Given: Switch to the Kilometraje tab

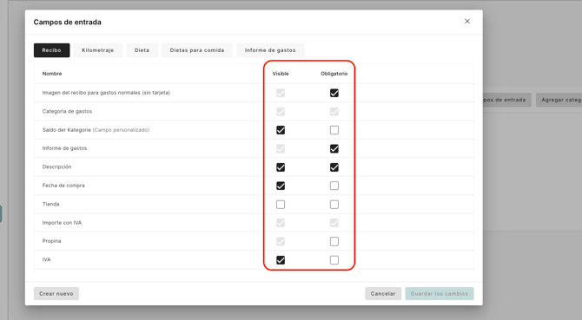Looking at the screenshot, I should (98, 50).
